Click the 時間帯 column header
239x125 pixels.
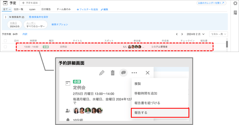click(x=33, y=41)
